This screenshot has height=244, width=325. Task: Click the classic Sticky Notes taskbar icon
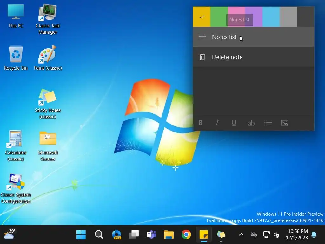tap(221, 235)
